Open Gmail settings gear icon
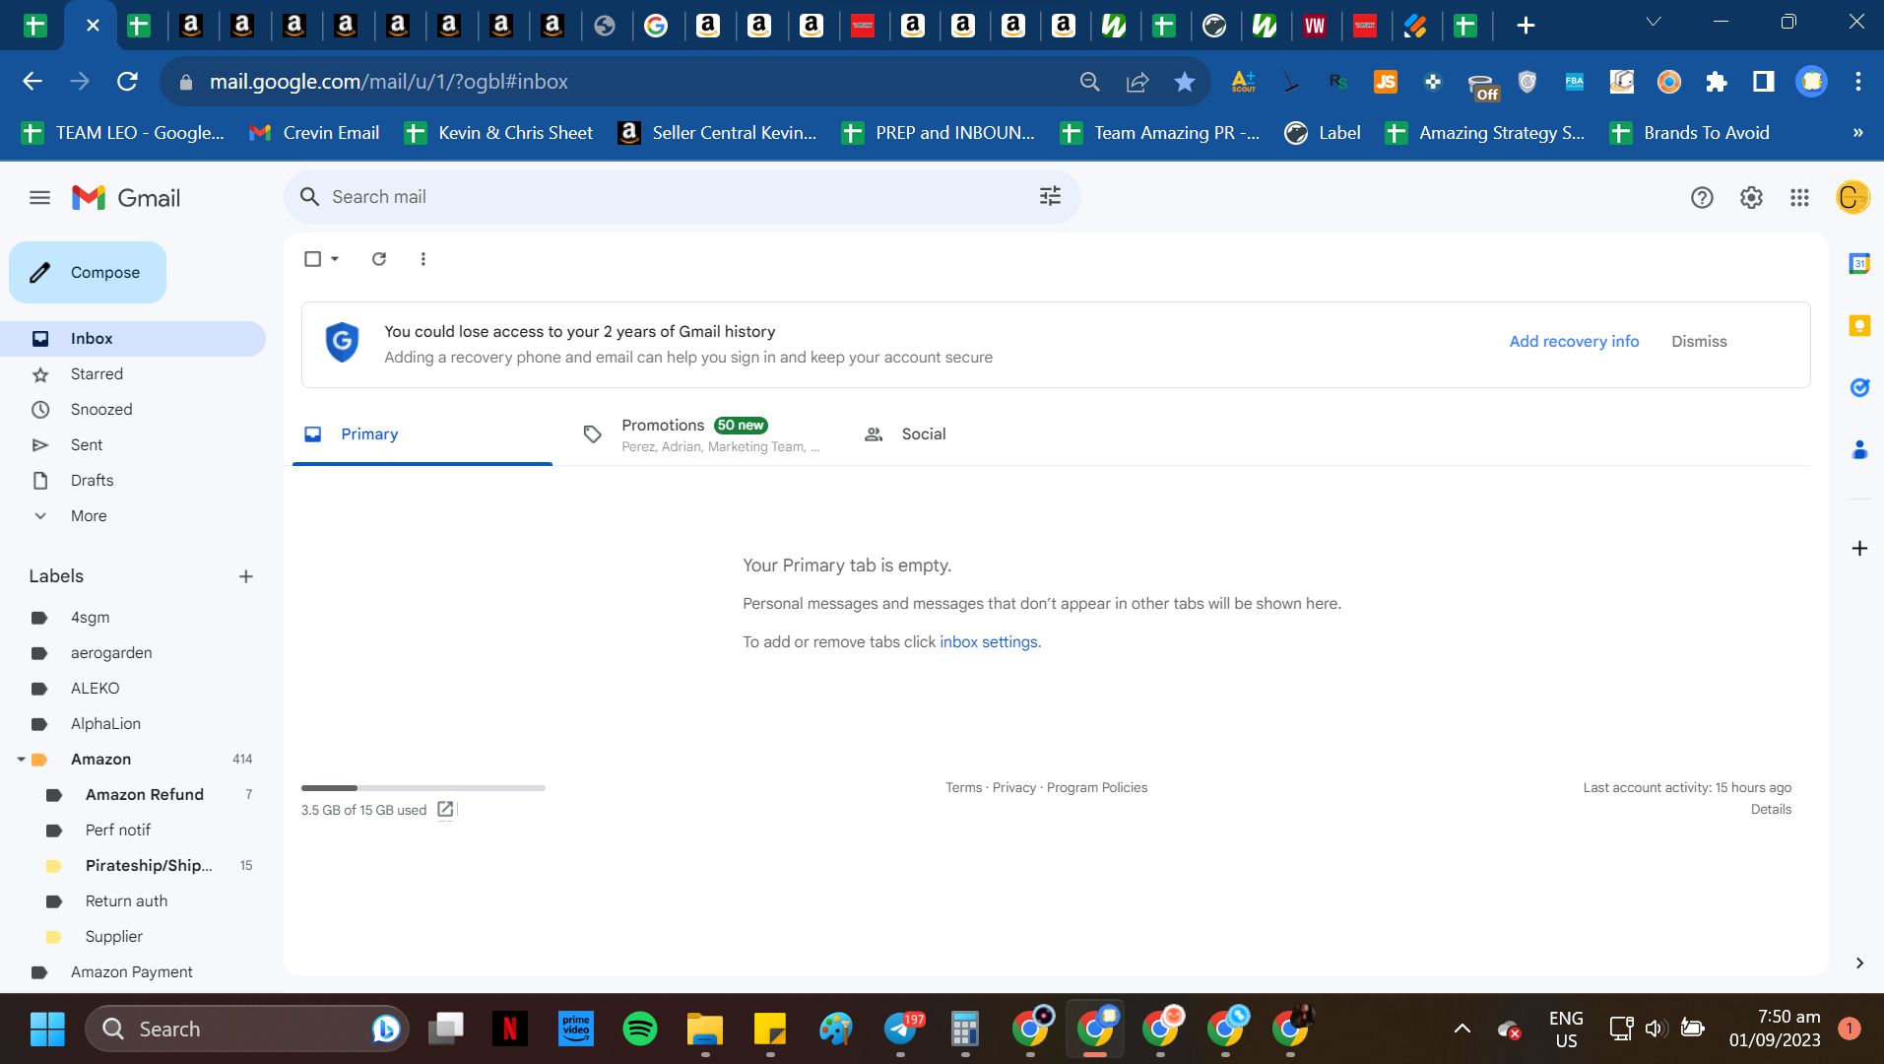The image size is (1884, 1064). coord(1751,198)
